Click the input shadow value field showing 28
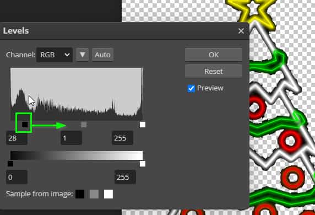The height and width of the screenshot is (215, 315). (17, 138)
